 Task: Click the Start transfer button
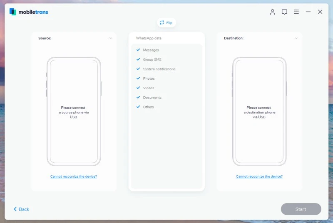pyautogui.click(x=301, y=209)
